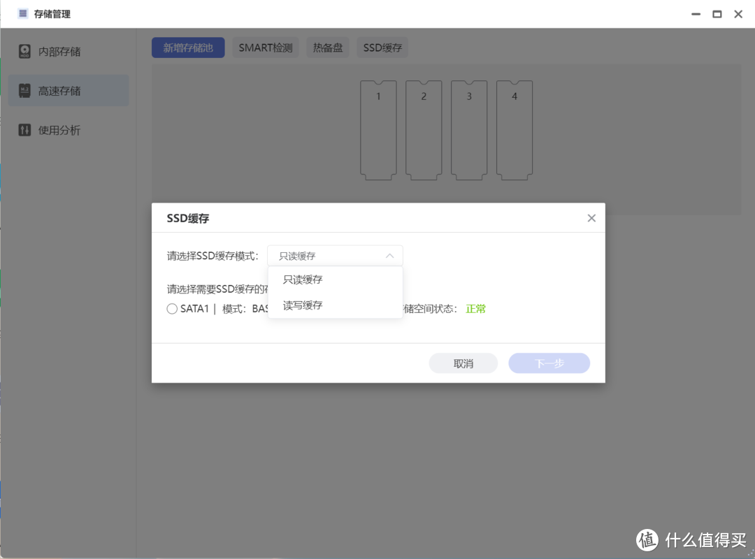Select M.2 drive slot 1 graphic
Viewport: 755px width, 559px height.
pyautogui.click(x=378, y=129)
